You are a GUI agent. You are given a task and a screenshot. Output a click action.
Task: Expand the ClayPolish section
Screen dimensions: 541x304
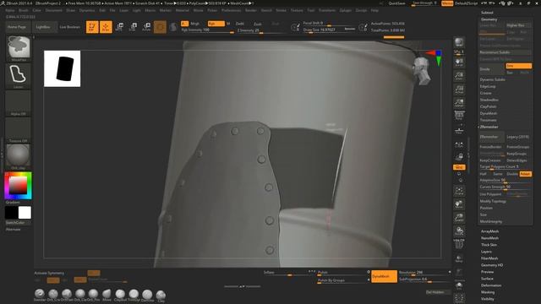pyautogui.click(x=488, y=107)
